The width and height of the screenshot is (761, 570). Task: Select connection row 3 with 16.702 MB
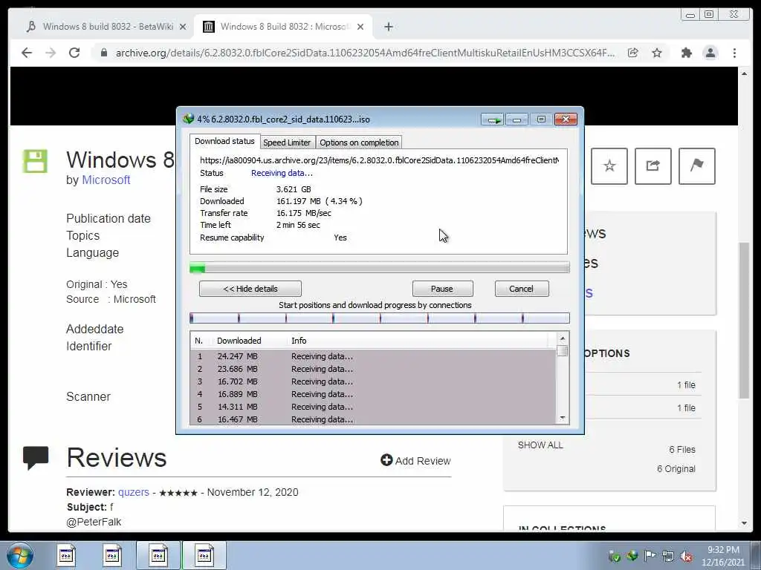pos(373,381)
